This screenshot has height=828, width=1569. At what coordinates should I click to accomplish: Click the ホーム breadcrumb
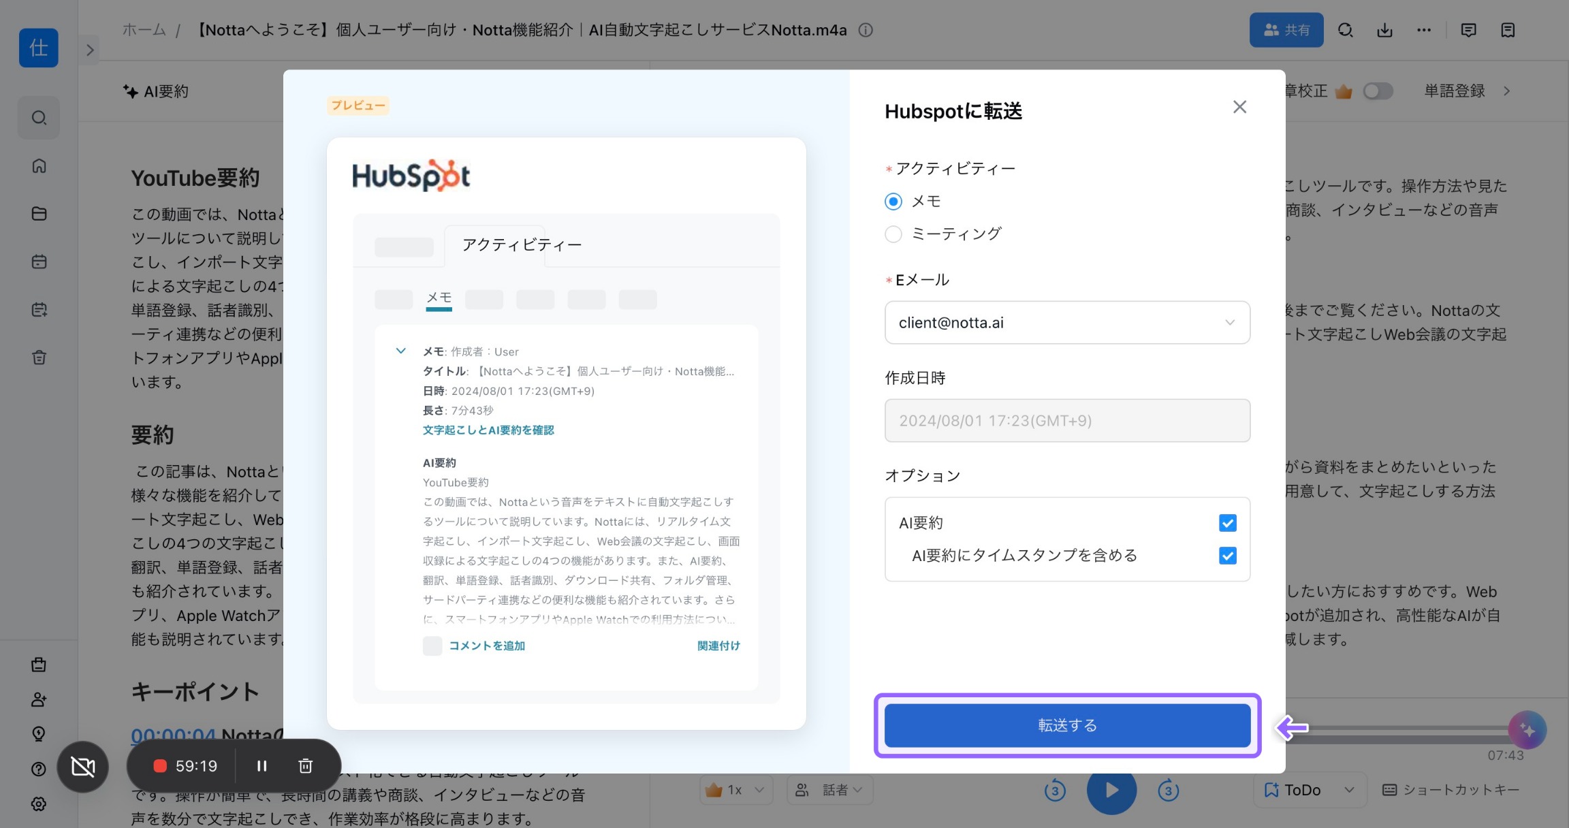144,30
